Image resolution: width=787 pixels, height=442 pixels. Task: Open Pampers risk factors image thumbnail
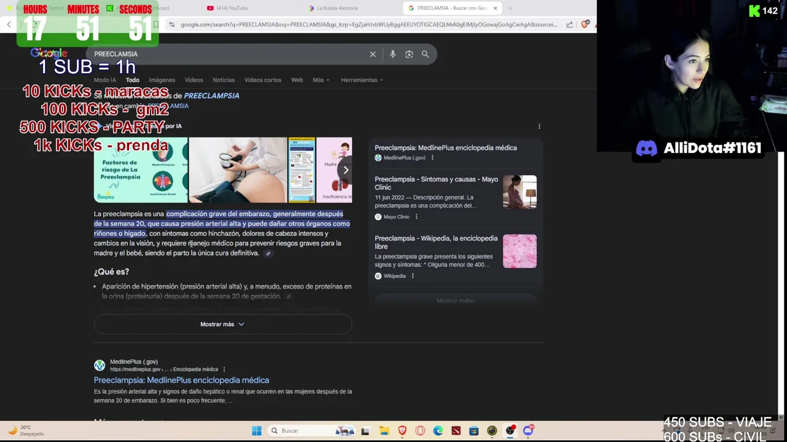pos(141,170)
